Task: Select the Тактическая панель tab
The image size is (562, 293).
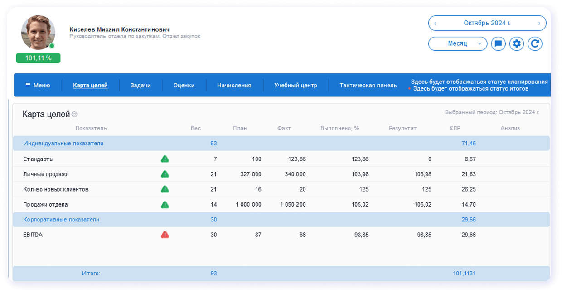Action: pos(367,85)
